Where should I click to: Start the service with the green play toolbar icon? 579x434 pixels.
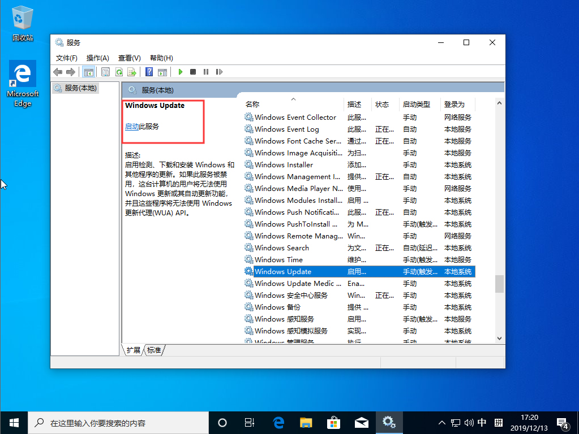(x=180, y=72)
